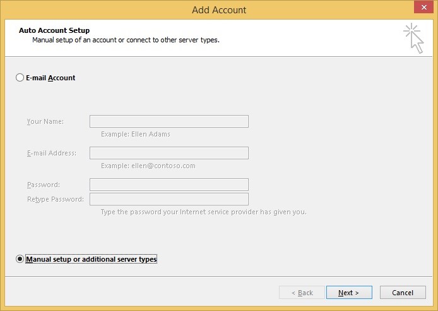Go back using the Back button
This screenshot has width=438, height=311.
pos(302,293)
